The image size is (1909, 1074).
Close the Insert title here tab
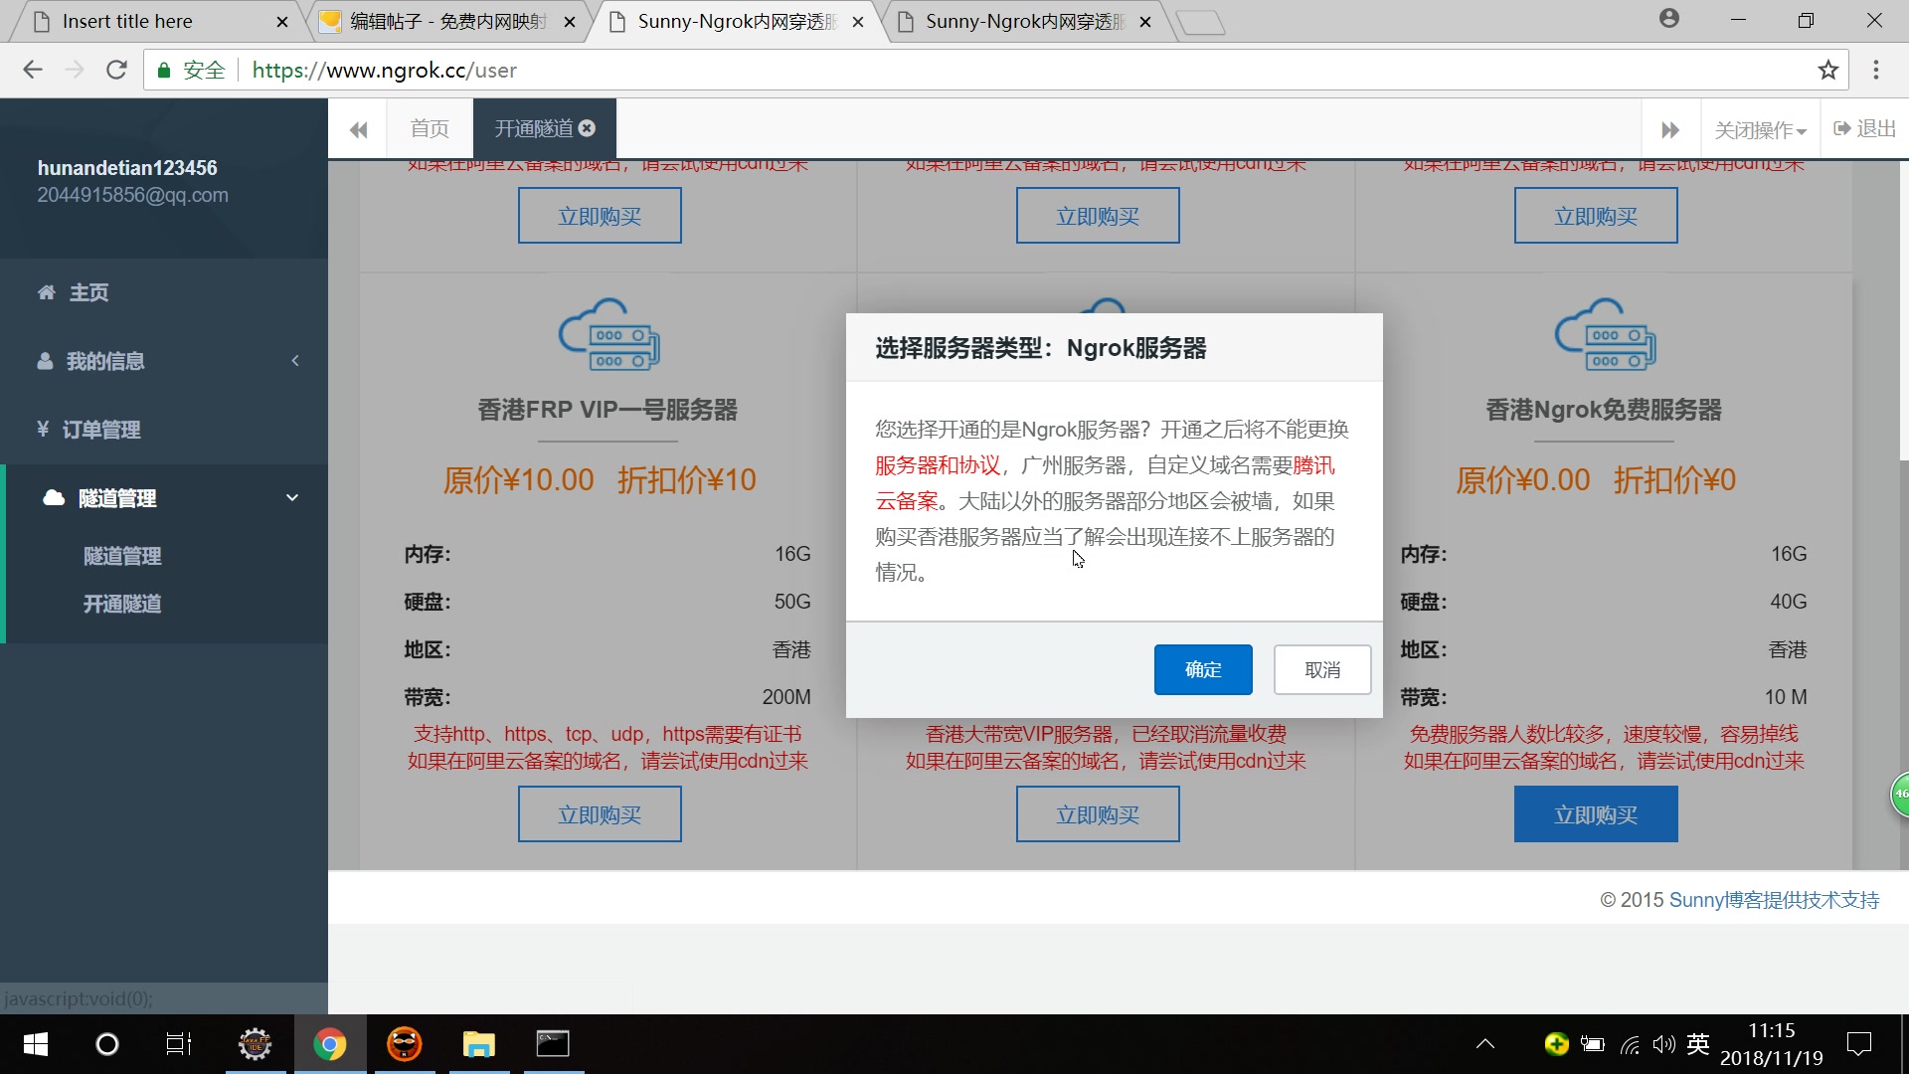pos(281,21)
